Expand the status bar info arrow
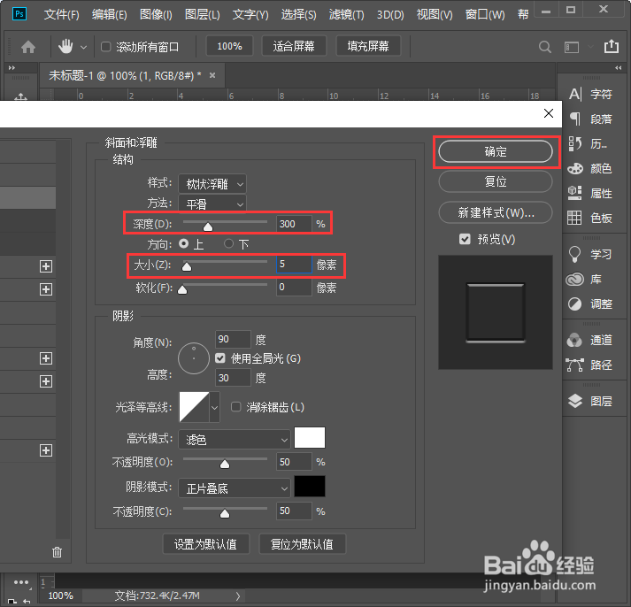 tap(238, 595)
